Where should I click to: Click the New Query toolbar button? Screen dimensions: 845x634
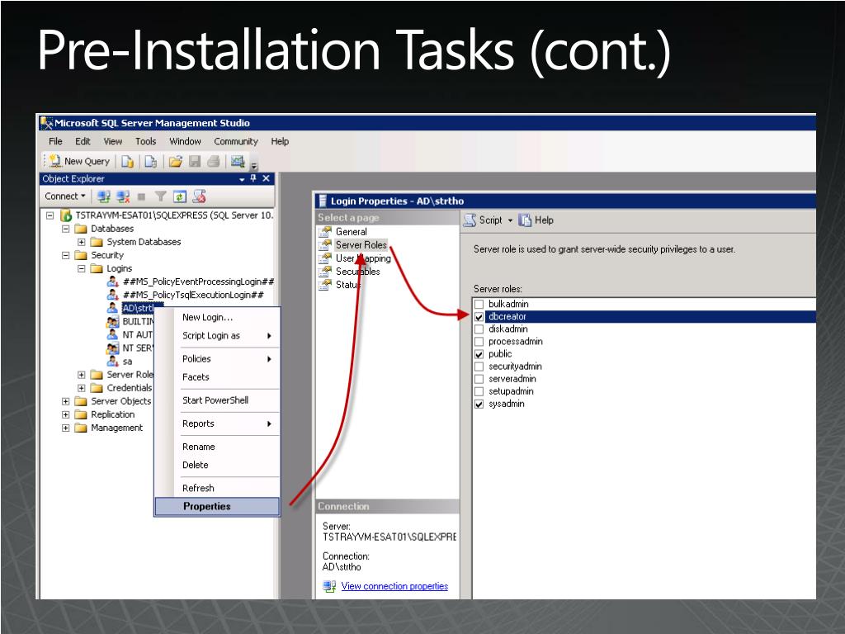tap(79, 161)
